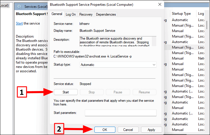Click the Services (Local) gear icon
This screenshot has height=135, width=210.
[x=20, y=6]
